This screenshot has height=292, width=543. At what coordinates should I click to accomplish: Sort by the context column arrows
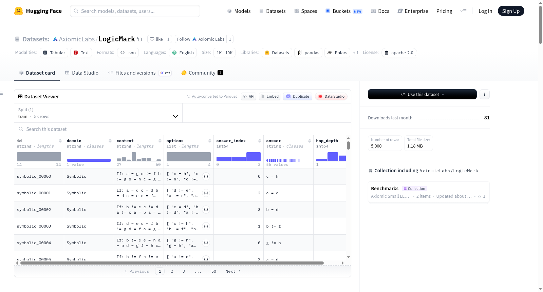(160, 141)
